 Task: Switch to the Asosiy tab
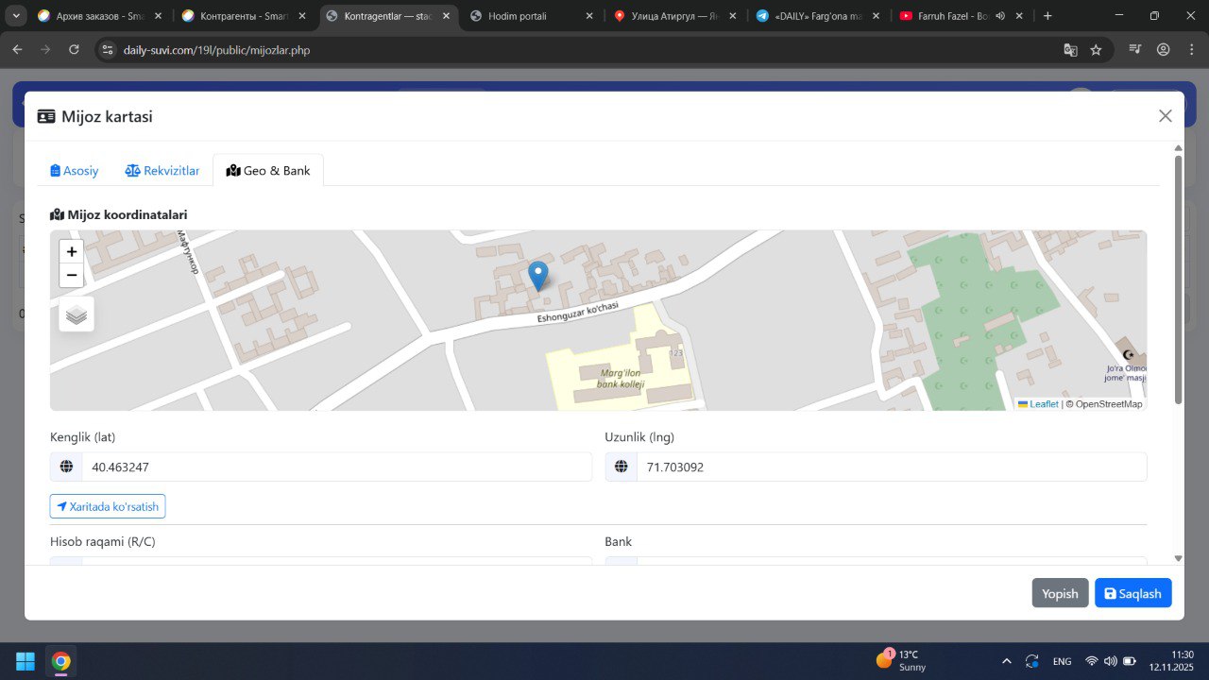[75, 171]
